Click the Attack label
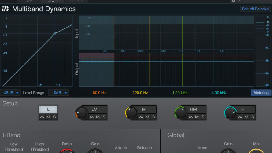This screenshot has height=153, width=272. pos(121,148)
